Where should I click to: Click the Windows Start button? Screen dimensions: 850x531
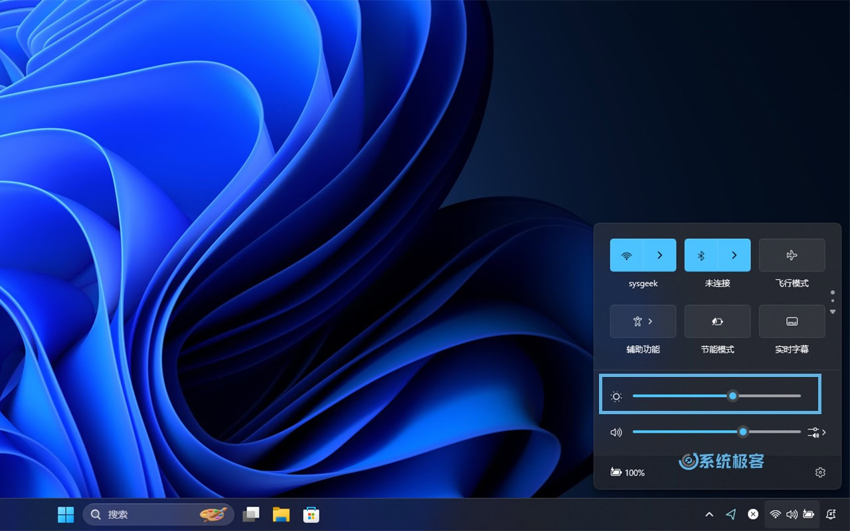(66, 514)
